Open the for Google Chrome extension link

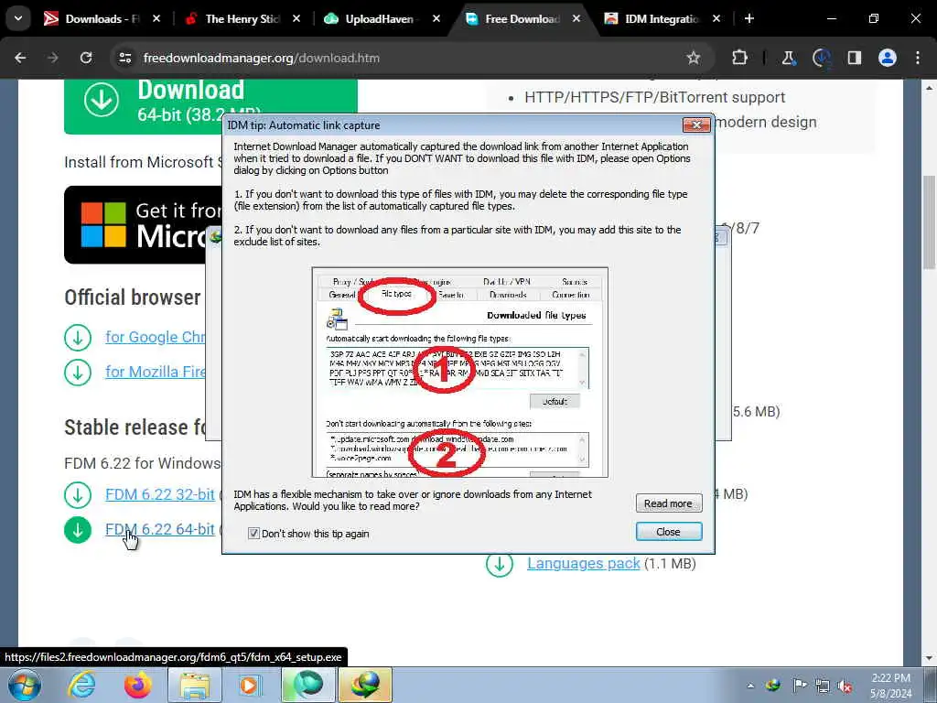coord(156,337)
